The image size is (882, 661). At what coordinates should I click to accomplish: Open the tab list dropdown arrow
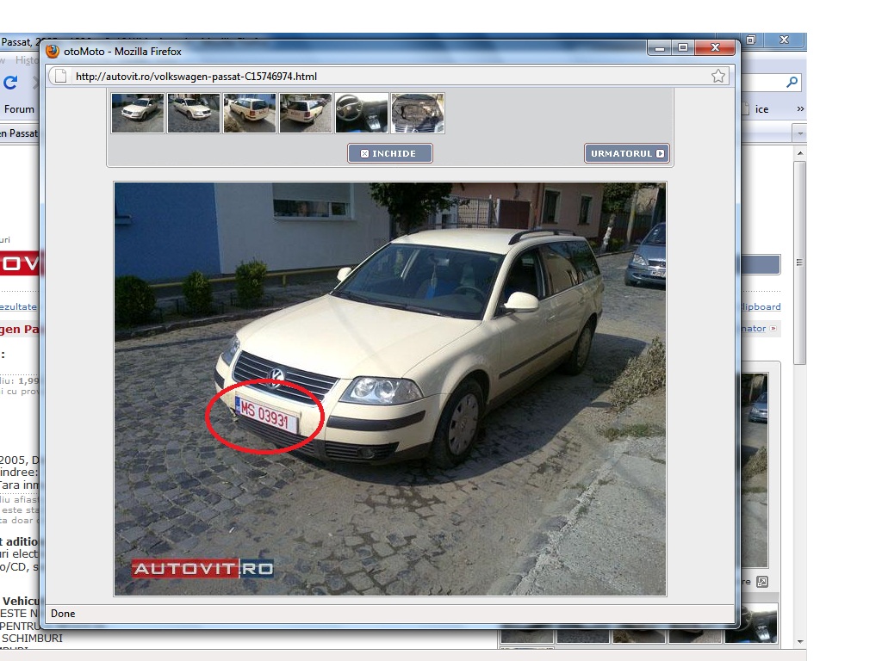tap(800, 134)
